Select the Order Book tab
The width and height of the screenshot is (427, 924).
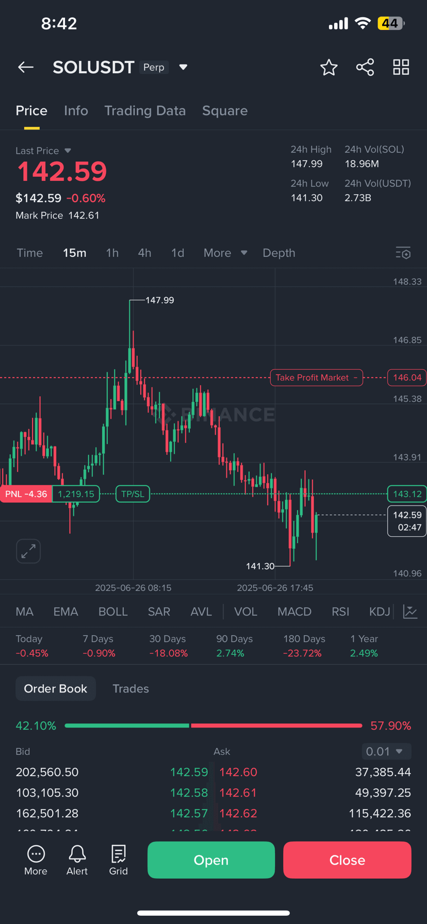(56, 688)
